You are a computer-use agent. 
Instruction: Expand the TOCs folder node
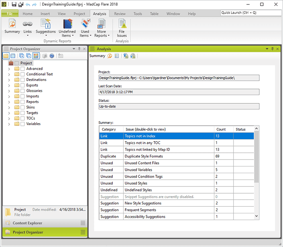pyautogui.click(x=9, y=118)
